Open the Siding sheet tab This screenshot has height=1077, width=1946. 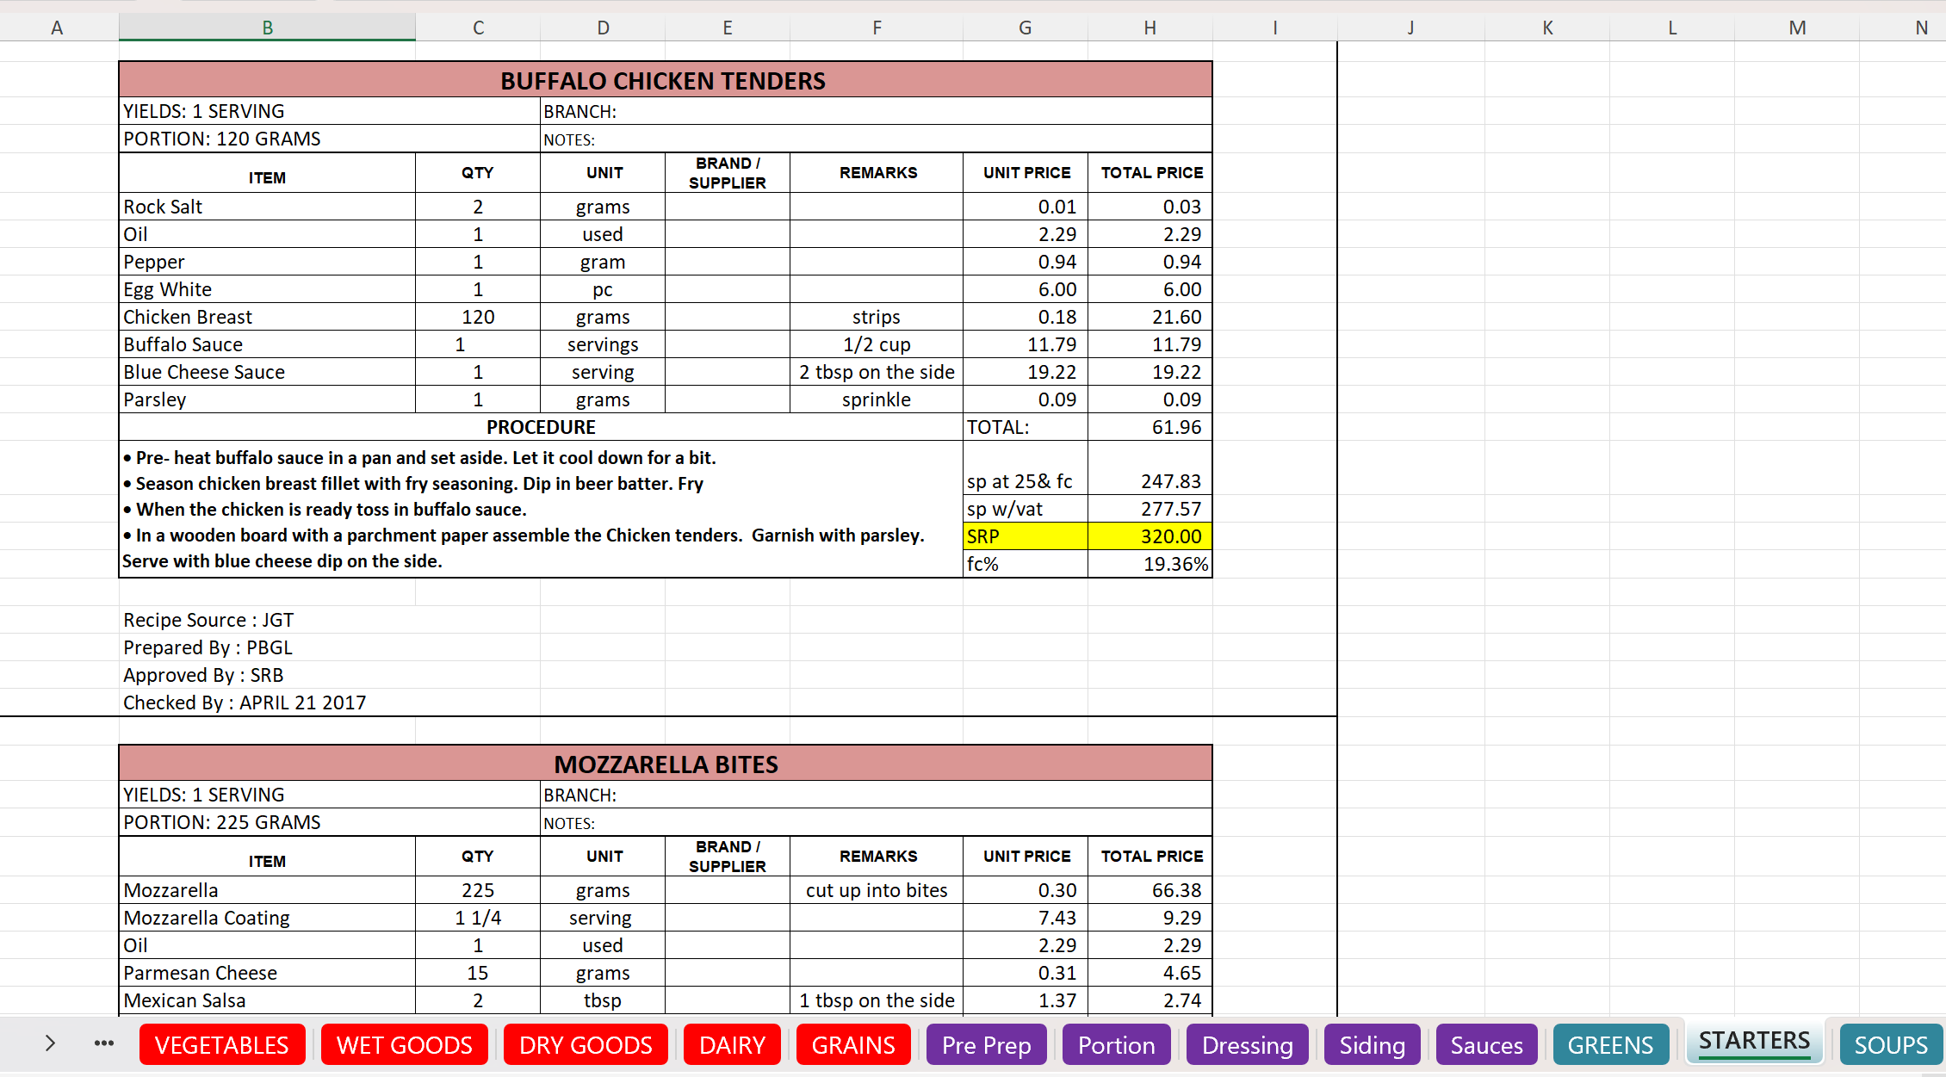[1372, 1045]
